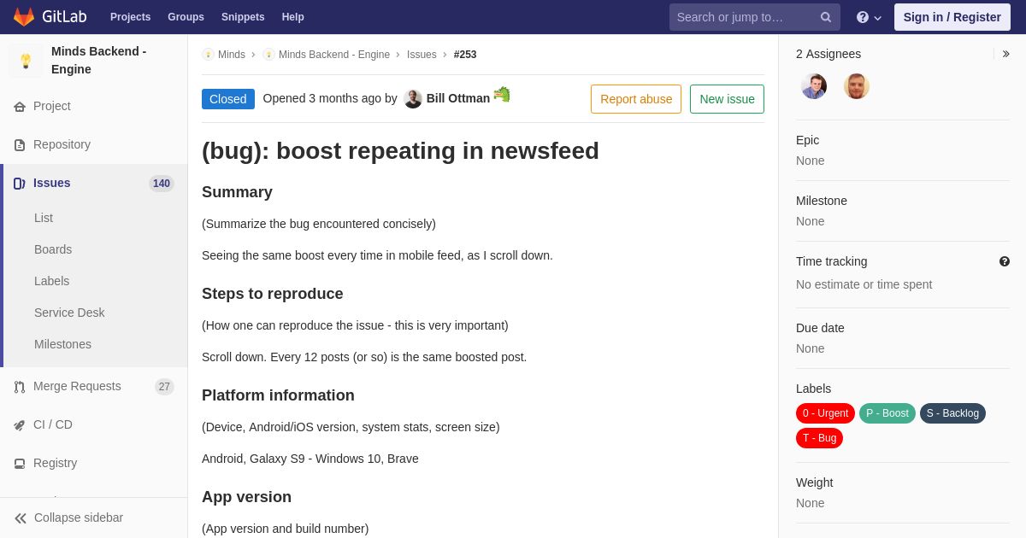This screenshot has height=538, width=1026.
Task: Click the Issues icon in sidebar
Action: click(x=20, y=184)
